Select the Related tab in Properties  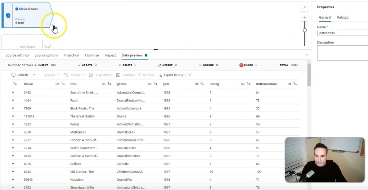[343, 17]
